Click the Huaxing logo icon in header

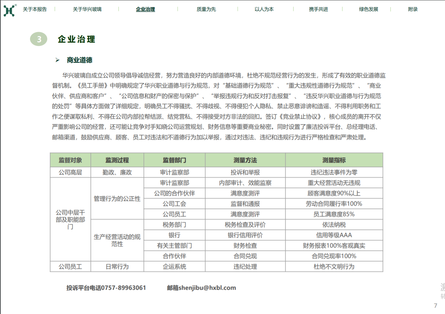click(x=9, y=10)
